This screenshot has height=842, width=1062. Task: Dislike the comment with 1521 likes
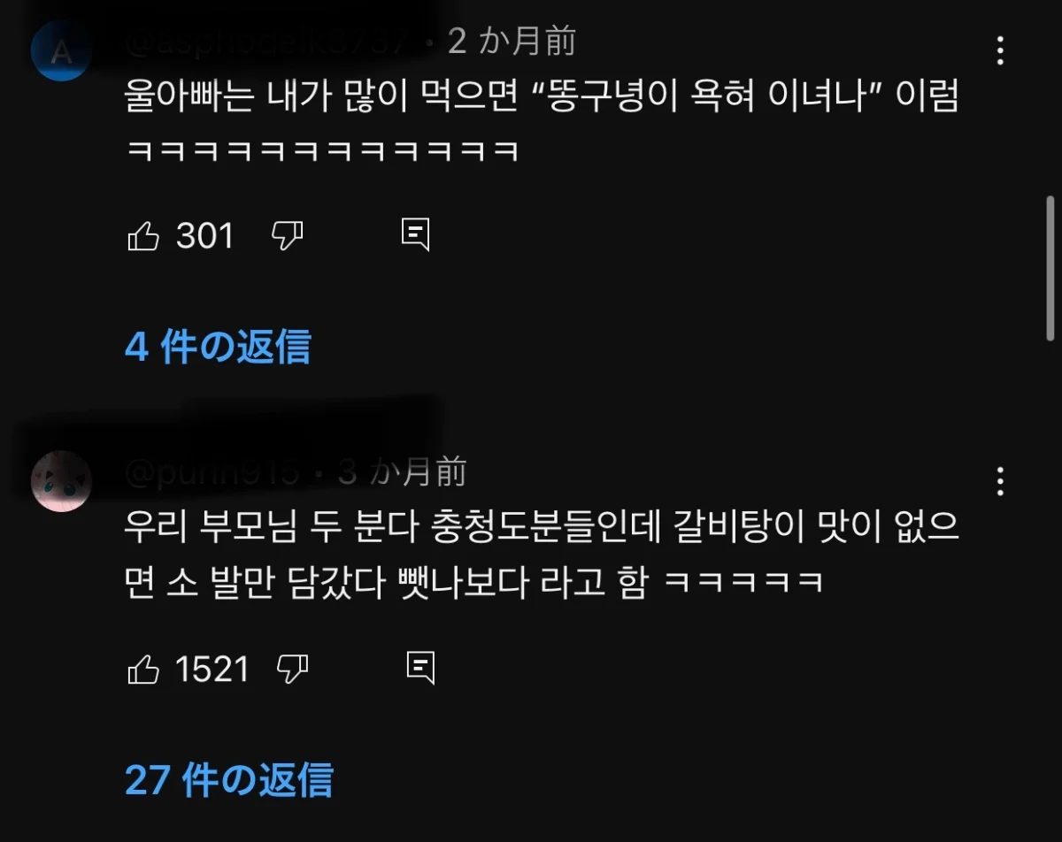[292, 670]
